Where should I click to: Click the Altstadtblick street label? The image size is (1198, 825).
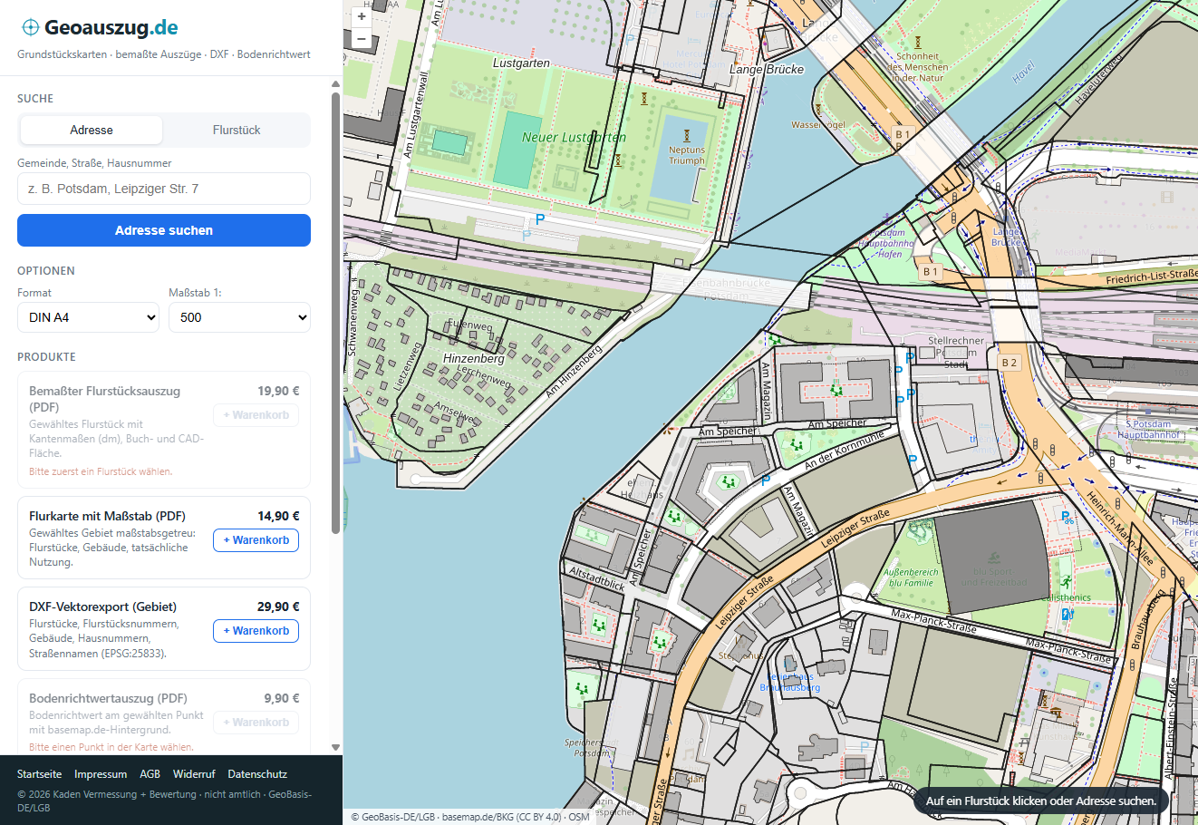pyautogui.click(x=596, y=578)
